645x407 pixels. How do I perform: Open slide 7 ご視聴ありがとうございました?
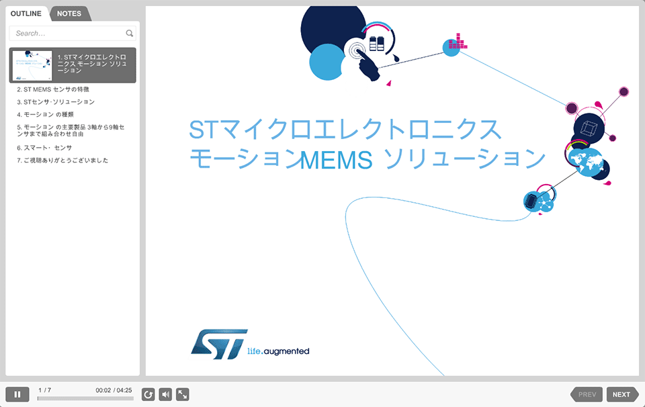click(62, 161)
